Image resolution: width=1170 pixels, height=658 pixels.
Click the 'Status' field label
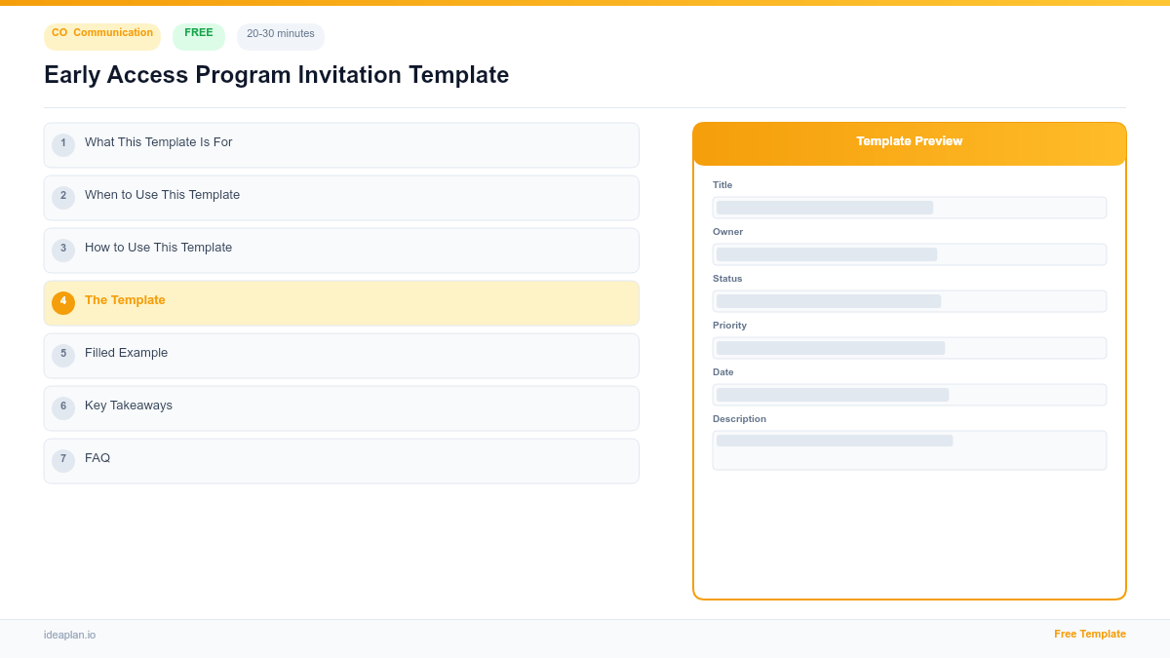point(727,279)
